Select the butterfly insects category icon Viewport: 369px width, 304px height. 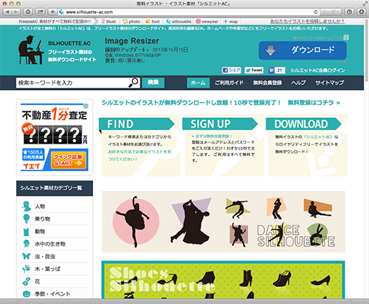pos(26,256)
